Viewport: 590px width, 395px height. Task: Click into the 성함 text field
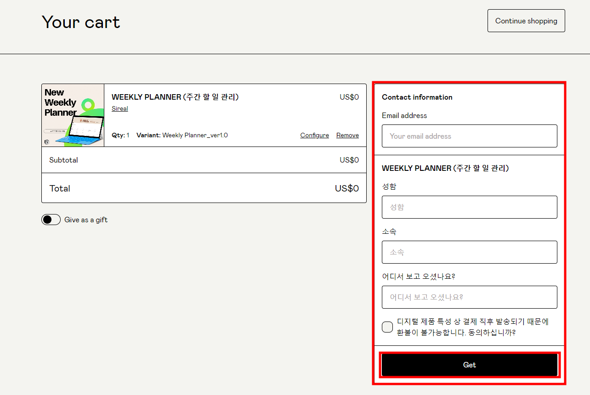pos(469,207)
